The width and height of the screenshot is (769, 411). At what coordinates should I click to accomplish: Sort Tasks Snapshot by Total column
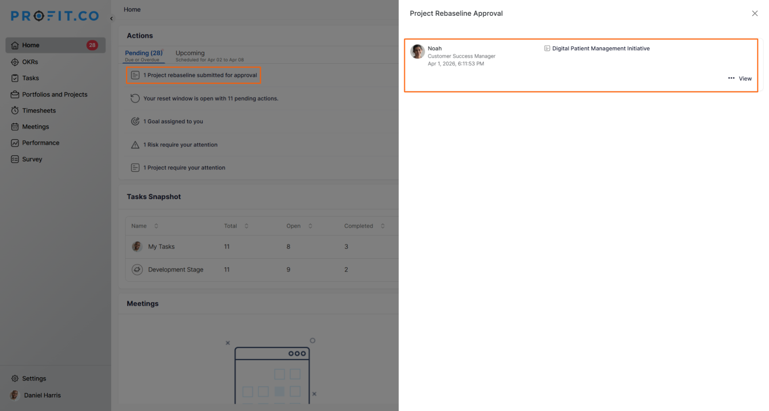(x=247, y=226)
